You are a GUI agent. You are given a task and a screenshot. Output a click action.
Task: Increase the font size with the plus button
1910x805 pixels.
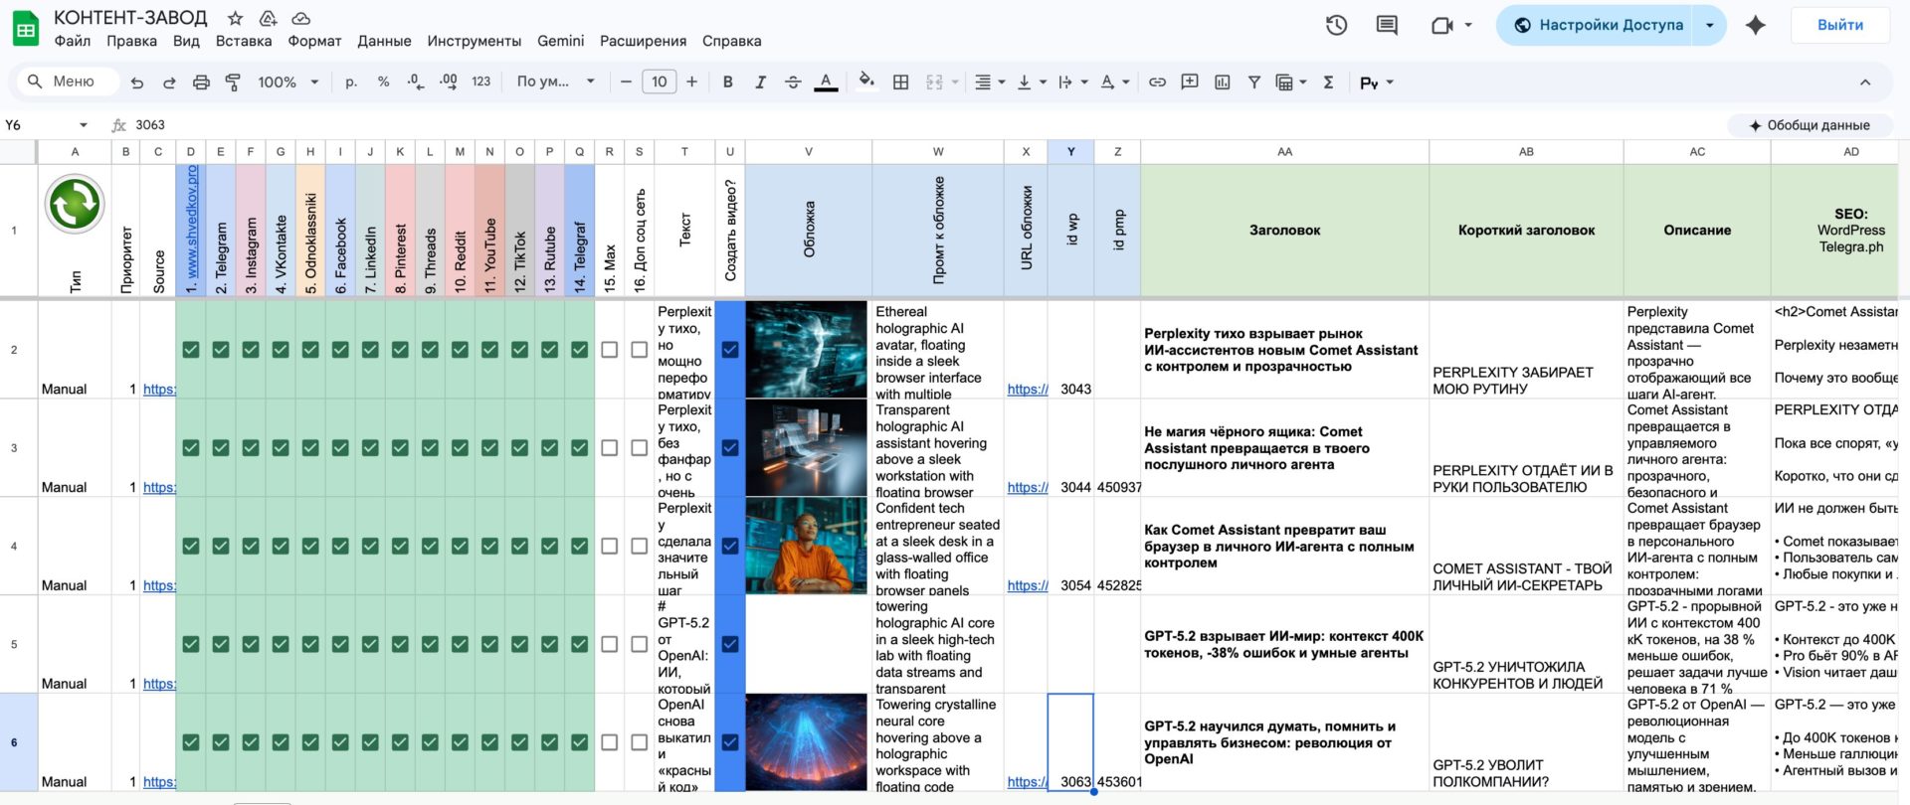coord(692,82)
